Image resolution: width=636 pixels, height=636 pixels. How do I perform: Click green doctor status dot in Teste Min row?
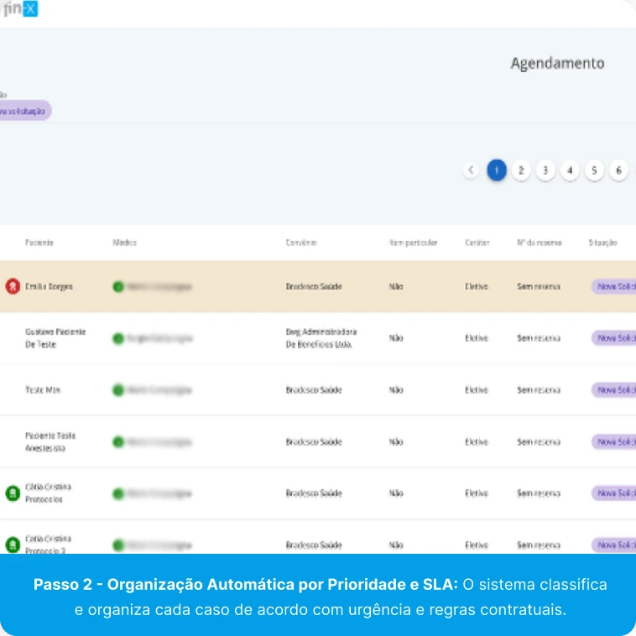(118, 390)
